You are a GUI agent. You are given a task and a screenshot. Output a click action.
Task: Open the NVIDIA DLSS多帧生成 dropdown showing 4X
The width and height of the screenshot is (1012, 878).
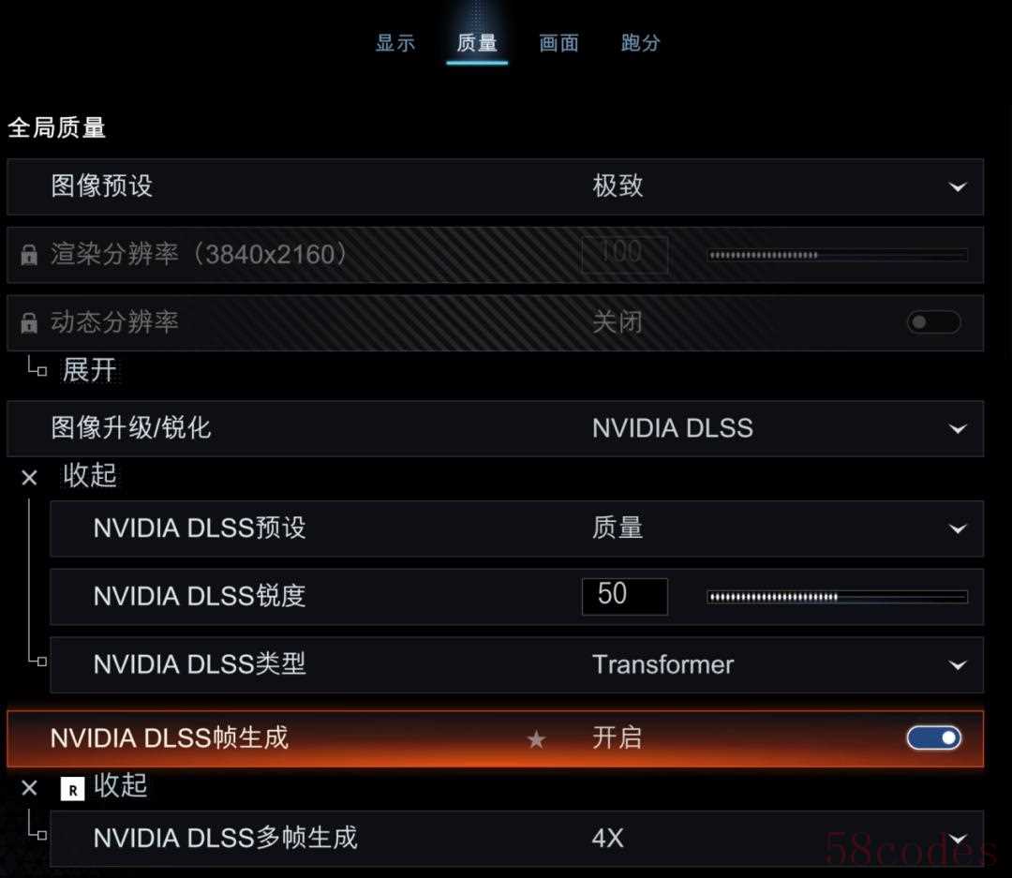coord(517,839)
